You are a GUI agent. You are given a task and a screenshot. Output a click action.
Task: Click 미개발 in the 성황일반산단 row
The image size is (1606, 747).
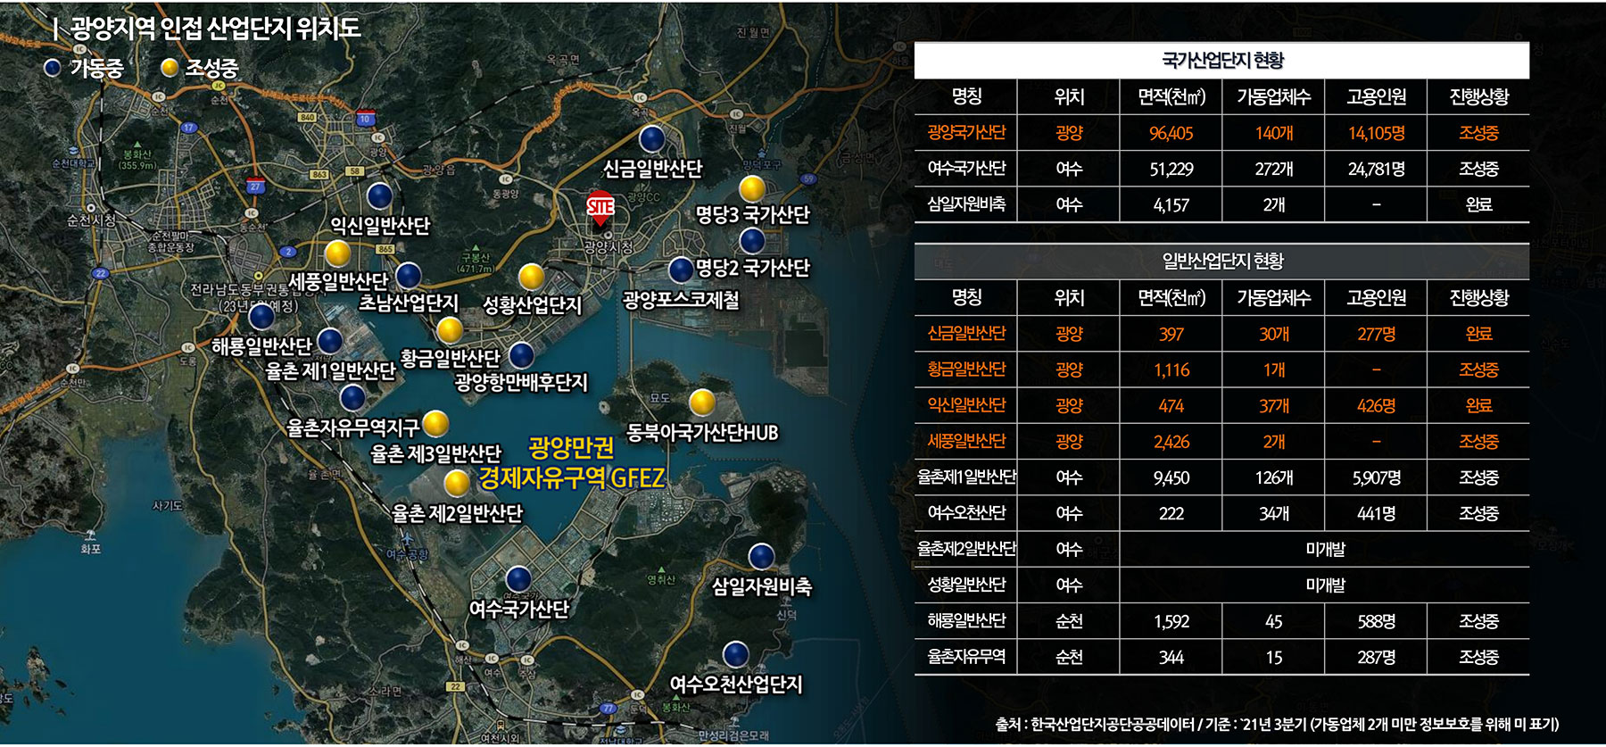1325,585
